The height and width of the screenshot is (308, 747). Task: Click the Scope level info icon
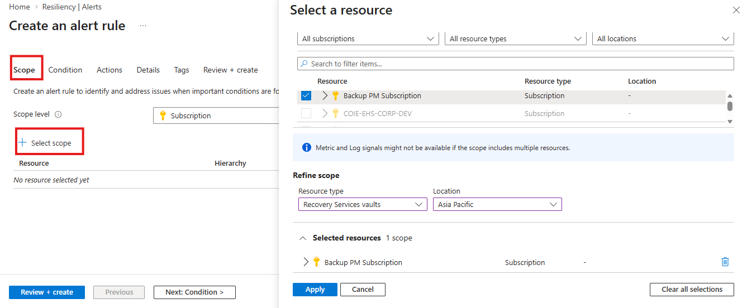coord(58,114)
